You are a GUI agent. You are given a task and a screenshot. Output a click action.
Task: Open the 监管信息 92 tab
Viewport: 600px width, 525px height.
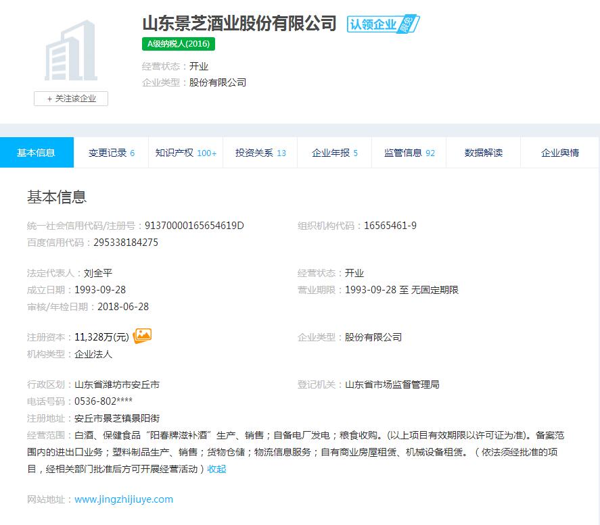click(409, 153)
